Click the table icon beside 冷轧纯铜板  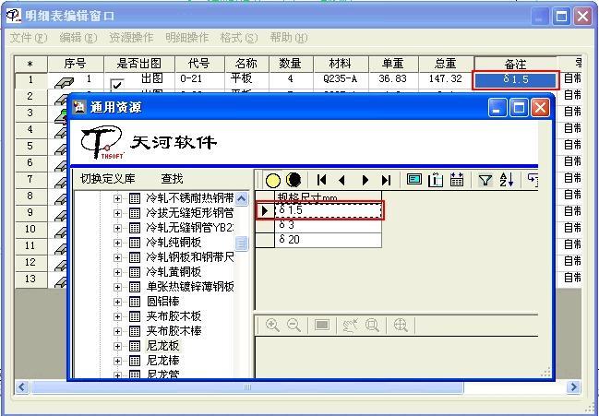[135, 243]
